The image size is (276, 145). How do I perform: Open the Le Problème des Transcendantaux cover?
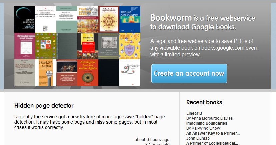click(46, 19)
